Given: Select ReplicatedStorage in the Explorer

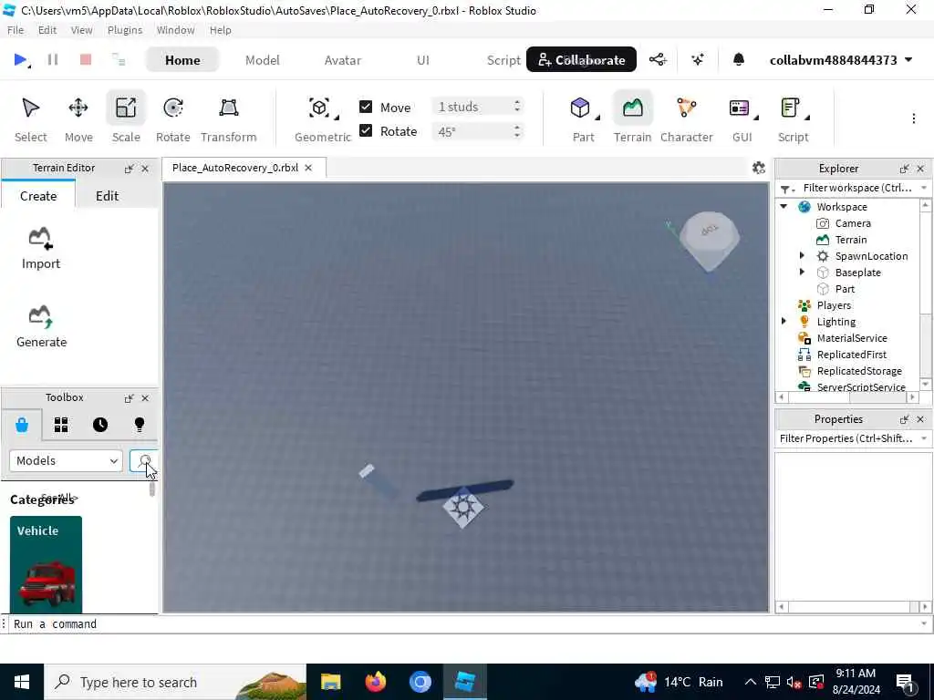Looking at the screenshot, I should (x=859, y=371).
